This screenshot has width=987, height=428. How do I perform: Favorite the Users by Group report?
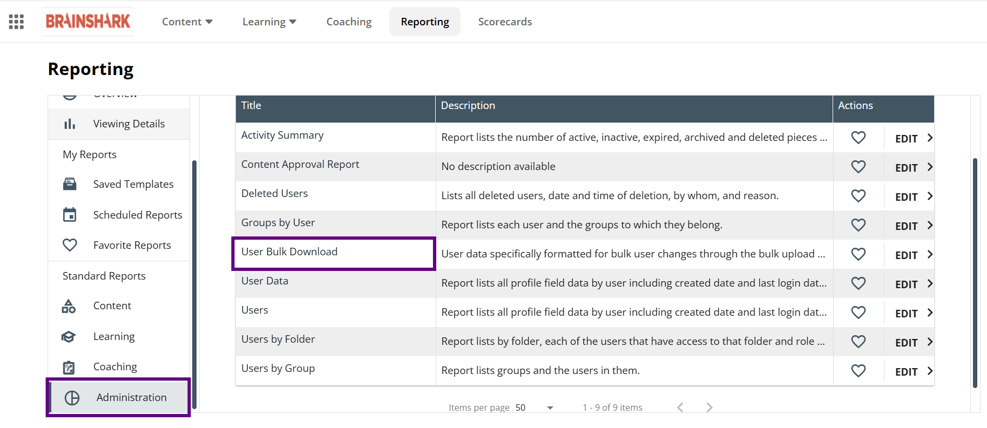(858, 371)
